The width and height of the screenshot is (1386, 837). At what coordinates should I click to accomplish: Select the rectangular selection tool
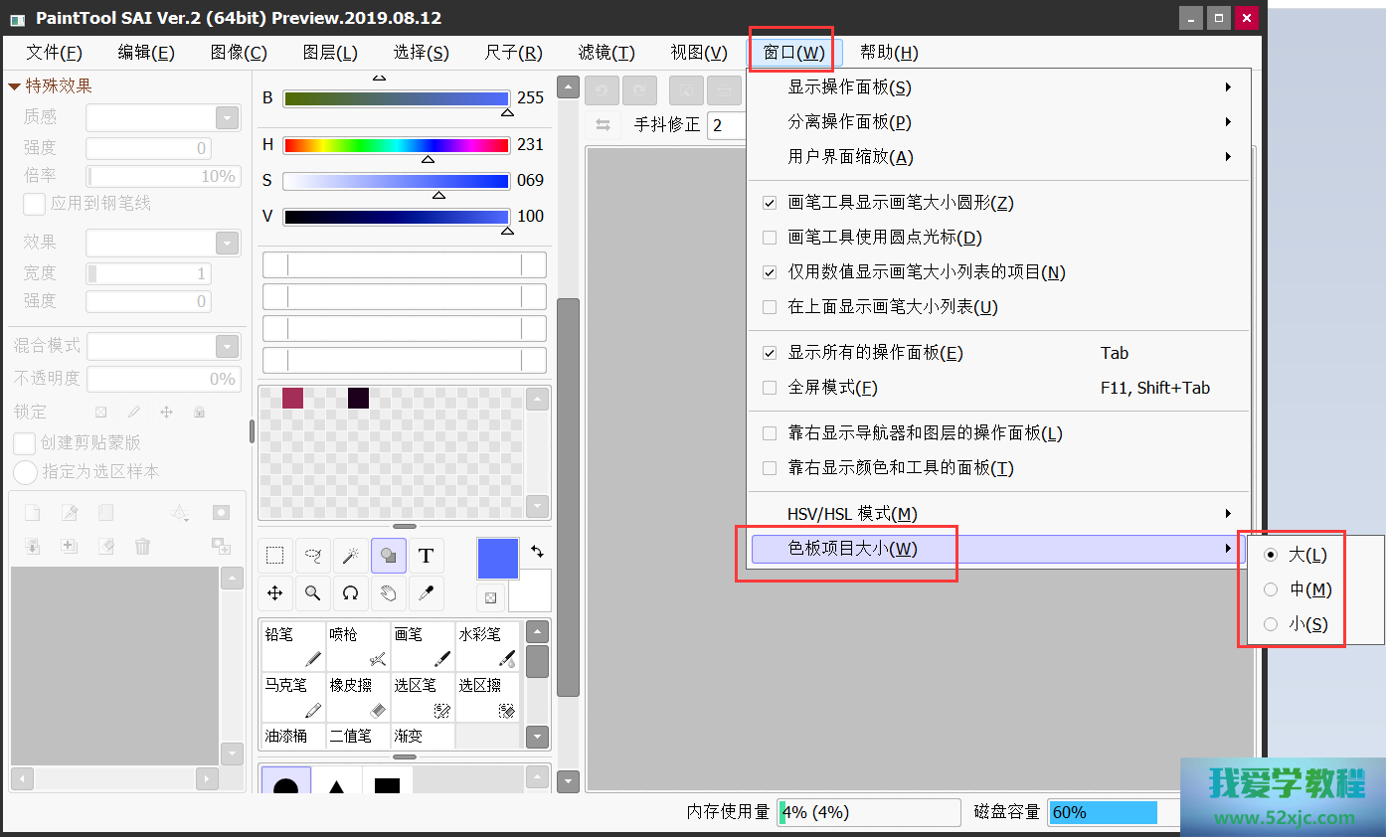coord(275,556)
